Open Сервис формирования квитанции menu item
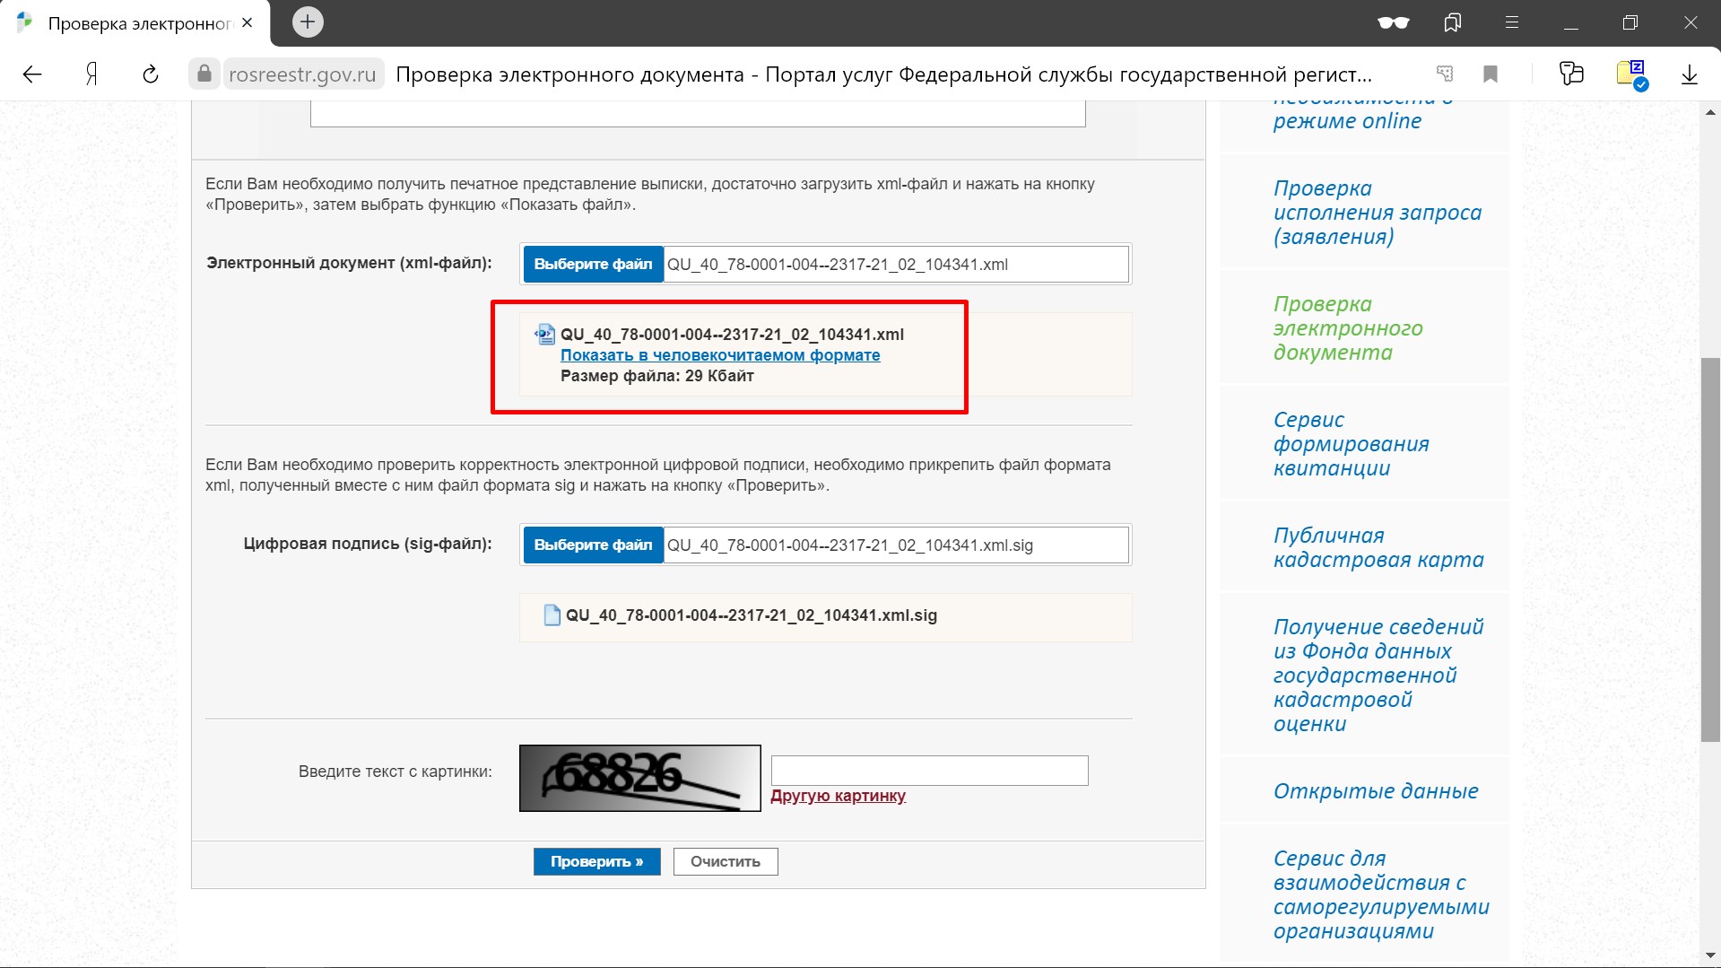 coord(1351,444)
